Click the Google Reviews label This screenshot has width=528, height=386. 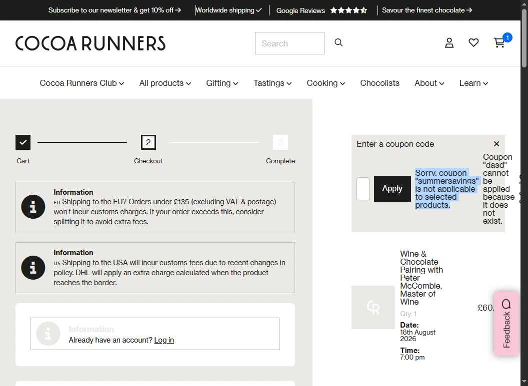click(300, 10)
